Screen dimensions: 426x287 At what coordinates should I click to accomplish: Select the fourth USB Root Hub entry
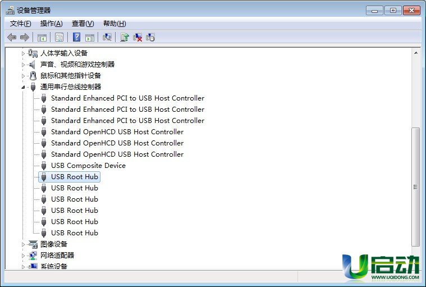pyautogui.click(x=75, y=211)
